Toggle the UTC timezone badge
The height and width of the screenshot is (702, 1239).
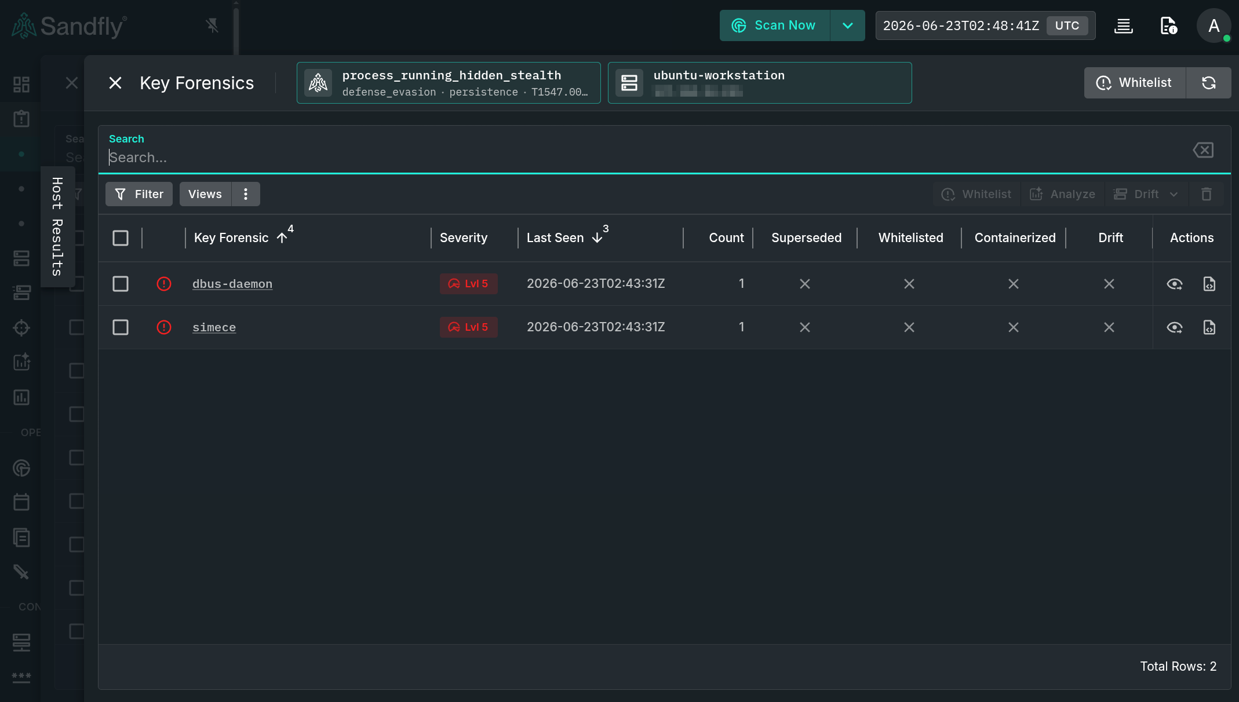1067,25
